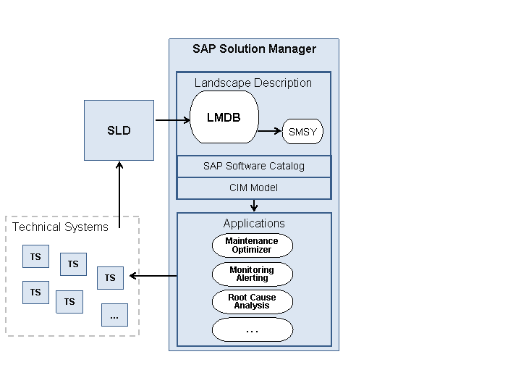Screen dimensions: 521x391
Task: Click the arrow from CIM Model to Applications
Action: 254,206
